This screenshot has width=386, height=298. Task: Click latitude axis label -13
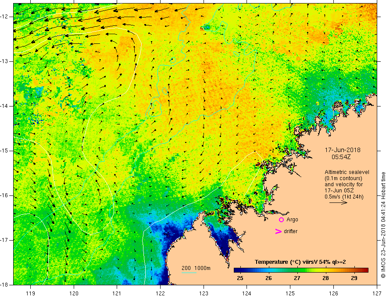(x=4, y=61)
